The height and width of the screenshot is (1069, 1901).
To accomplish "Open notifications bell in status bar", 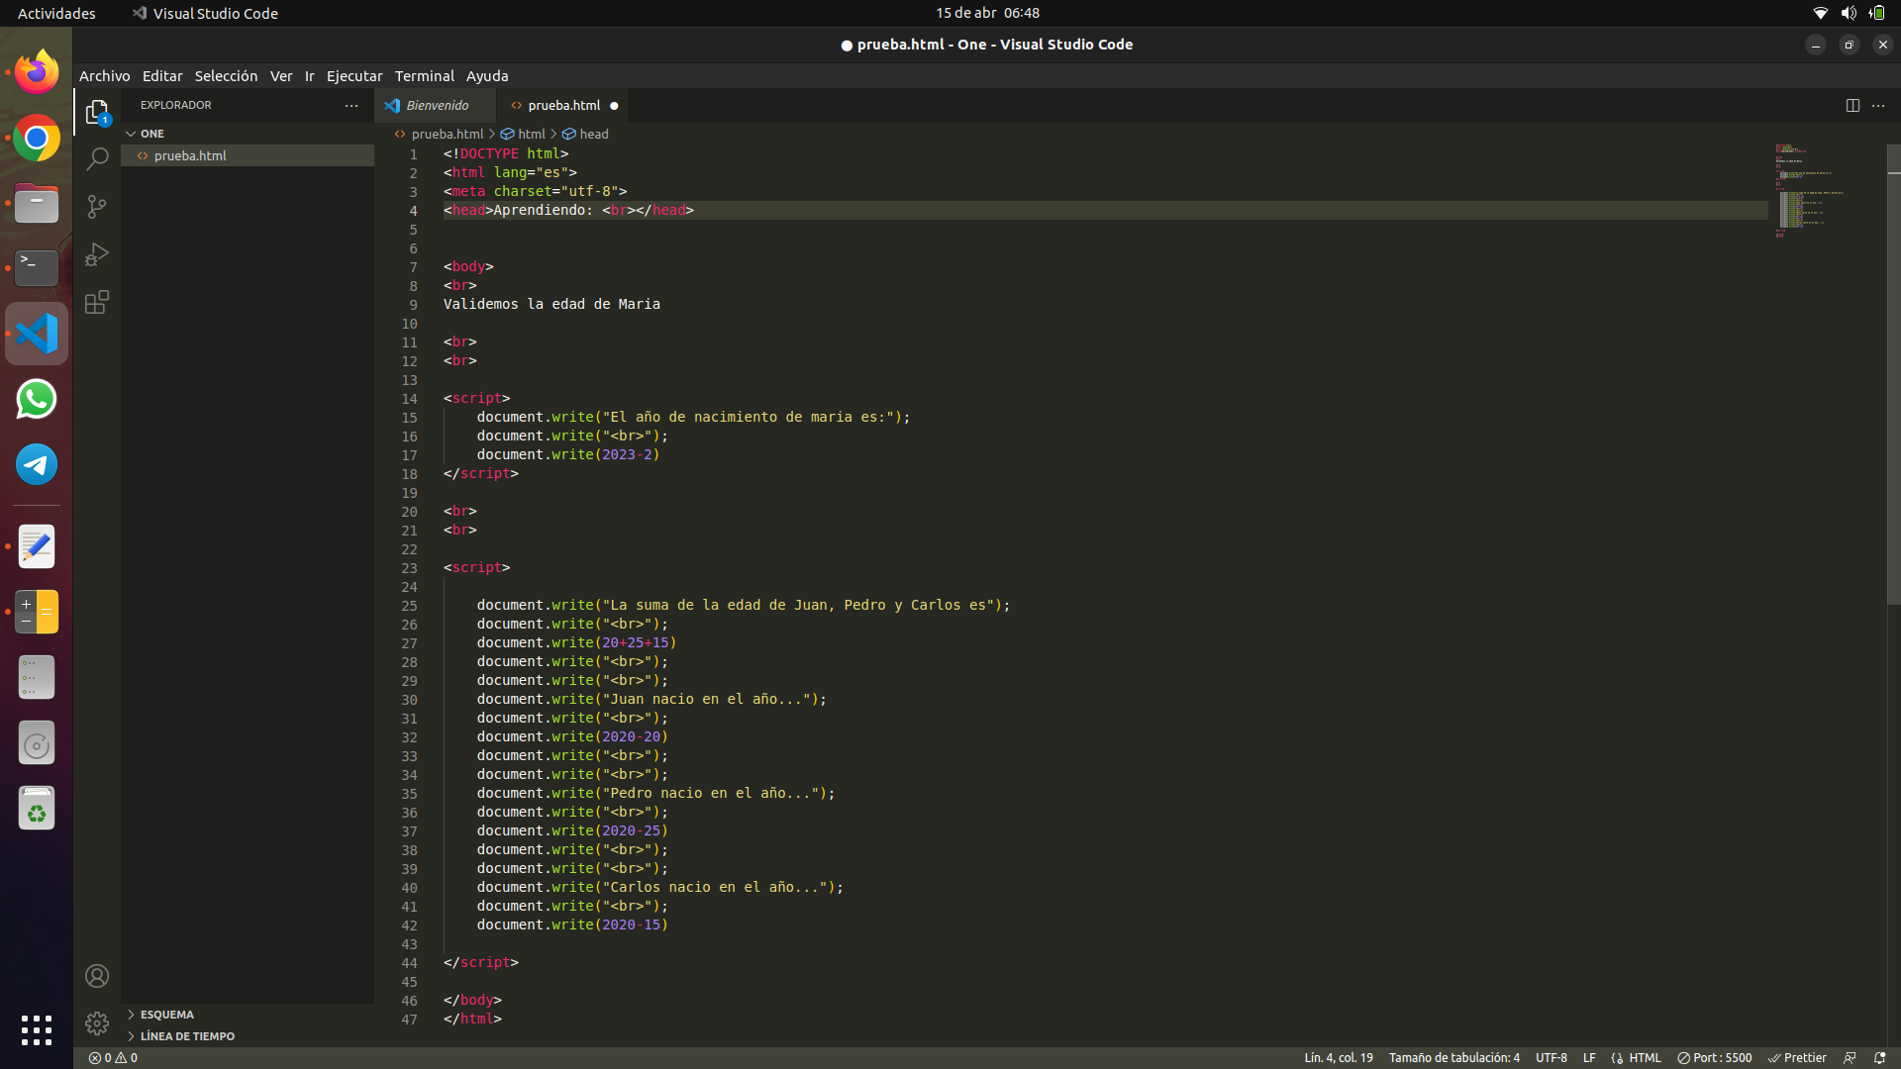I will 1879,1058.
